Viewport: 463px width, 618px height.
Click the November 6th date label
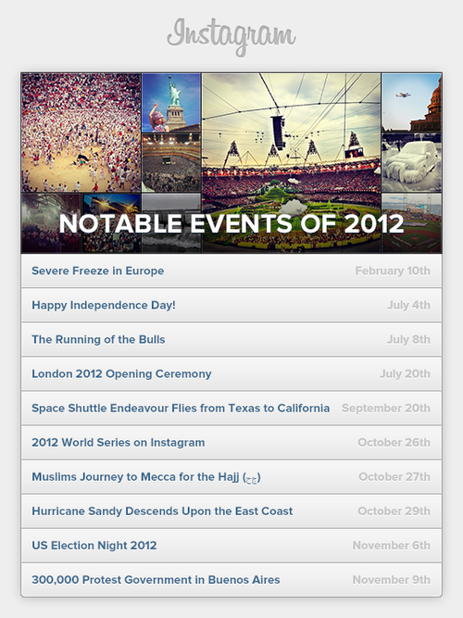pos(392,546)
